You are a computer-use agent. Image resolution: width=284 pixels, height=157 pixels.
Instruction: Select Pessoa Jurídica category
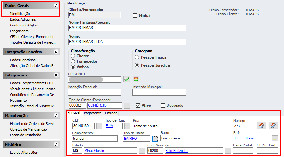(x=137, y=65)
